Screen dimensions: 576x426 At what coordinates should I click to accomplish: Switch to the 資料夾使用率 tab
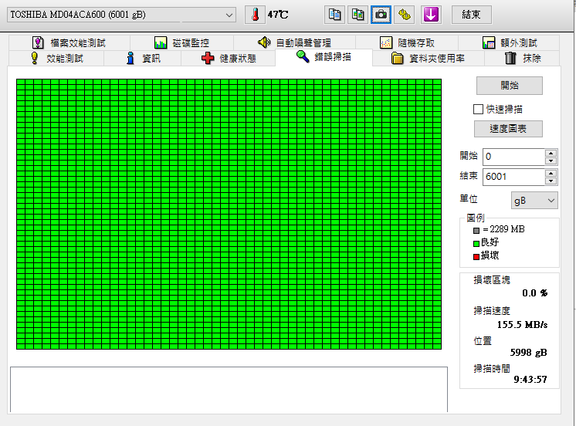point(428,59)
